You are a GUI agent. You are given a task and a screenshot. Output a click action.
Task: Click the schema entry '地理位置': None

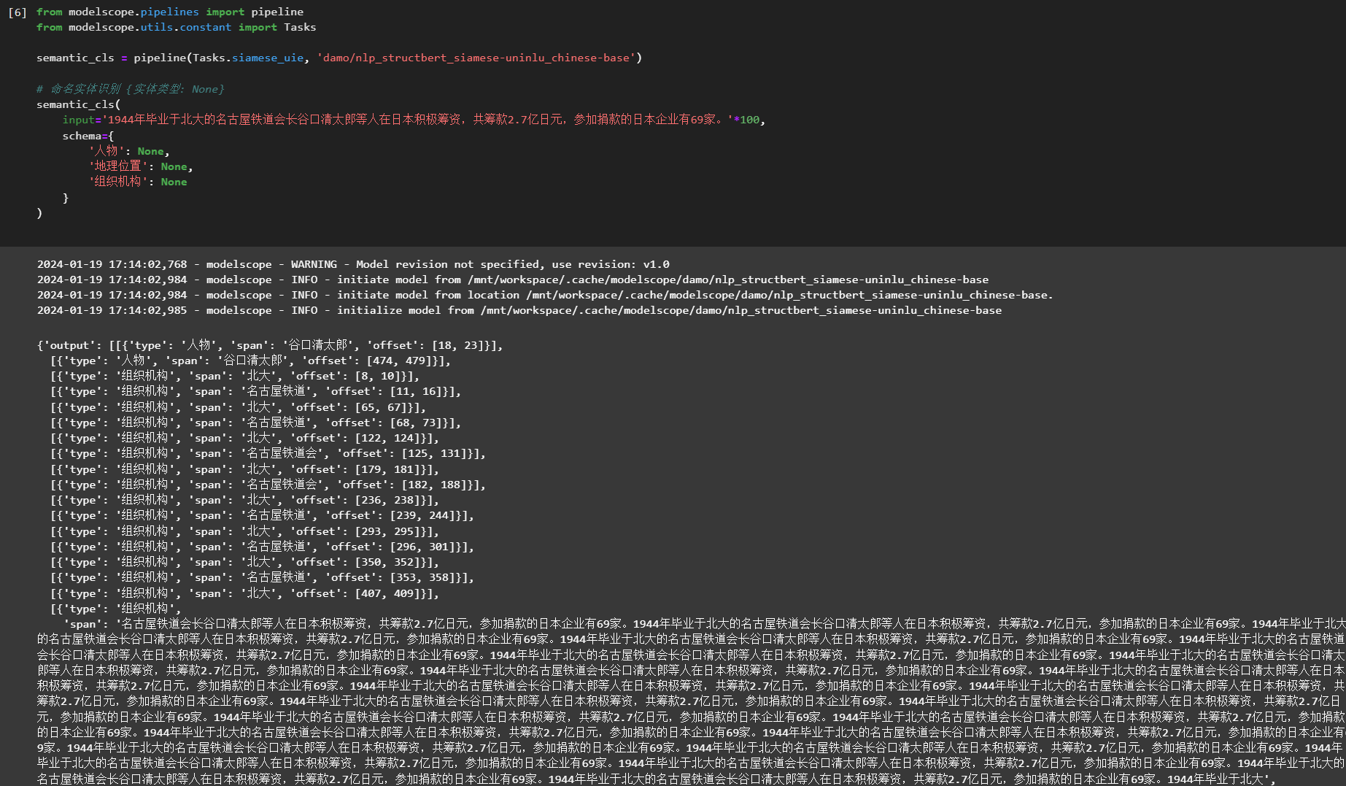(x=141, y=166)
